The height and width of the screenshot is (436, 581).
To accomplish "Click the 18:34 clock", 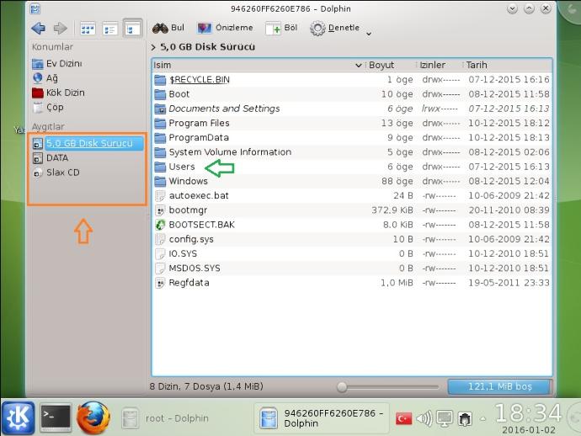I will click(x=528, y=413).
